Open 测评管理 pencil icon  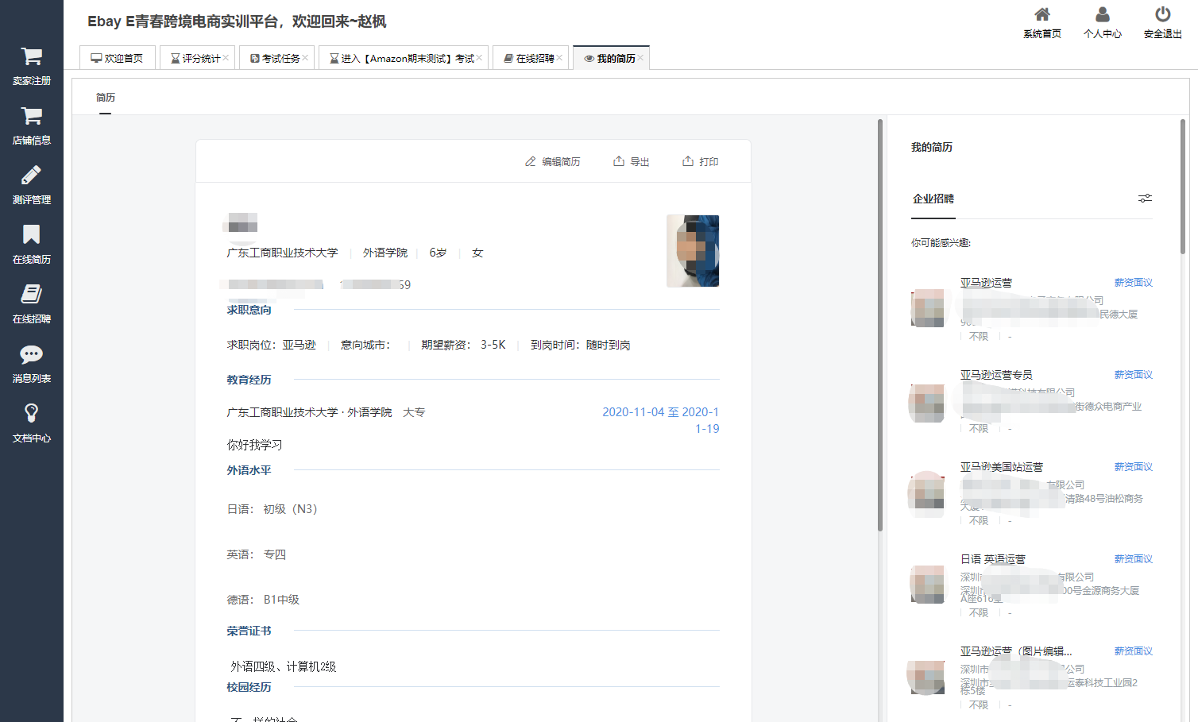[32, 175]
